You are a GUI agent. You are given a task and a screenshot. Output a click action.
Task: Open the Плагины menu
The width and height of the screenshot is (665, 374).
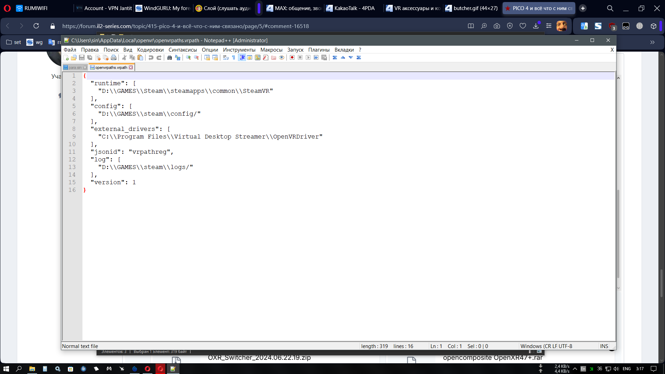tap(319, 50)
